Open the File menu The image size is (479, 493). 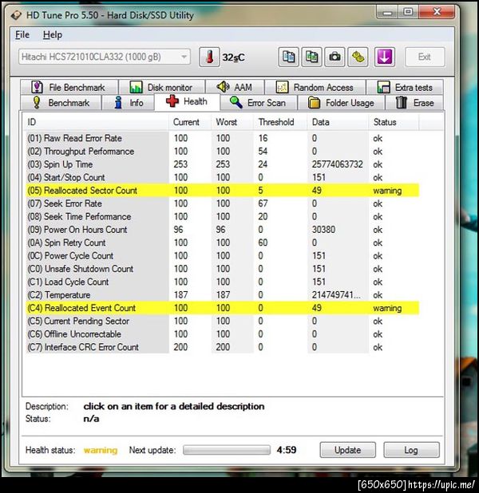click(x=22, y=34)
